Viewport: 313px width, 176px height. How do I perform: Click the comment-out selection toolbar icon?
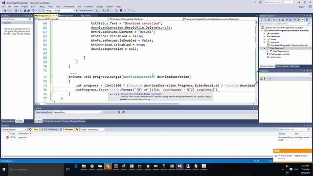(112, 11)
